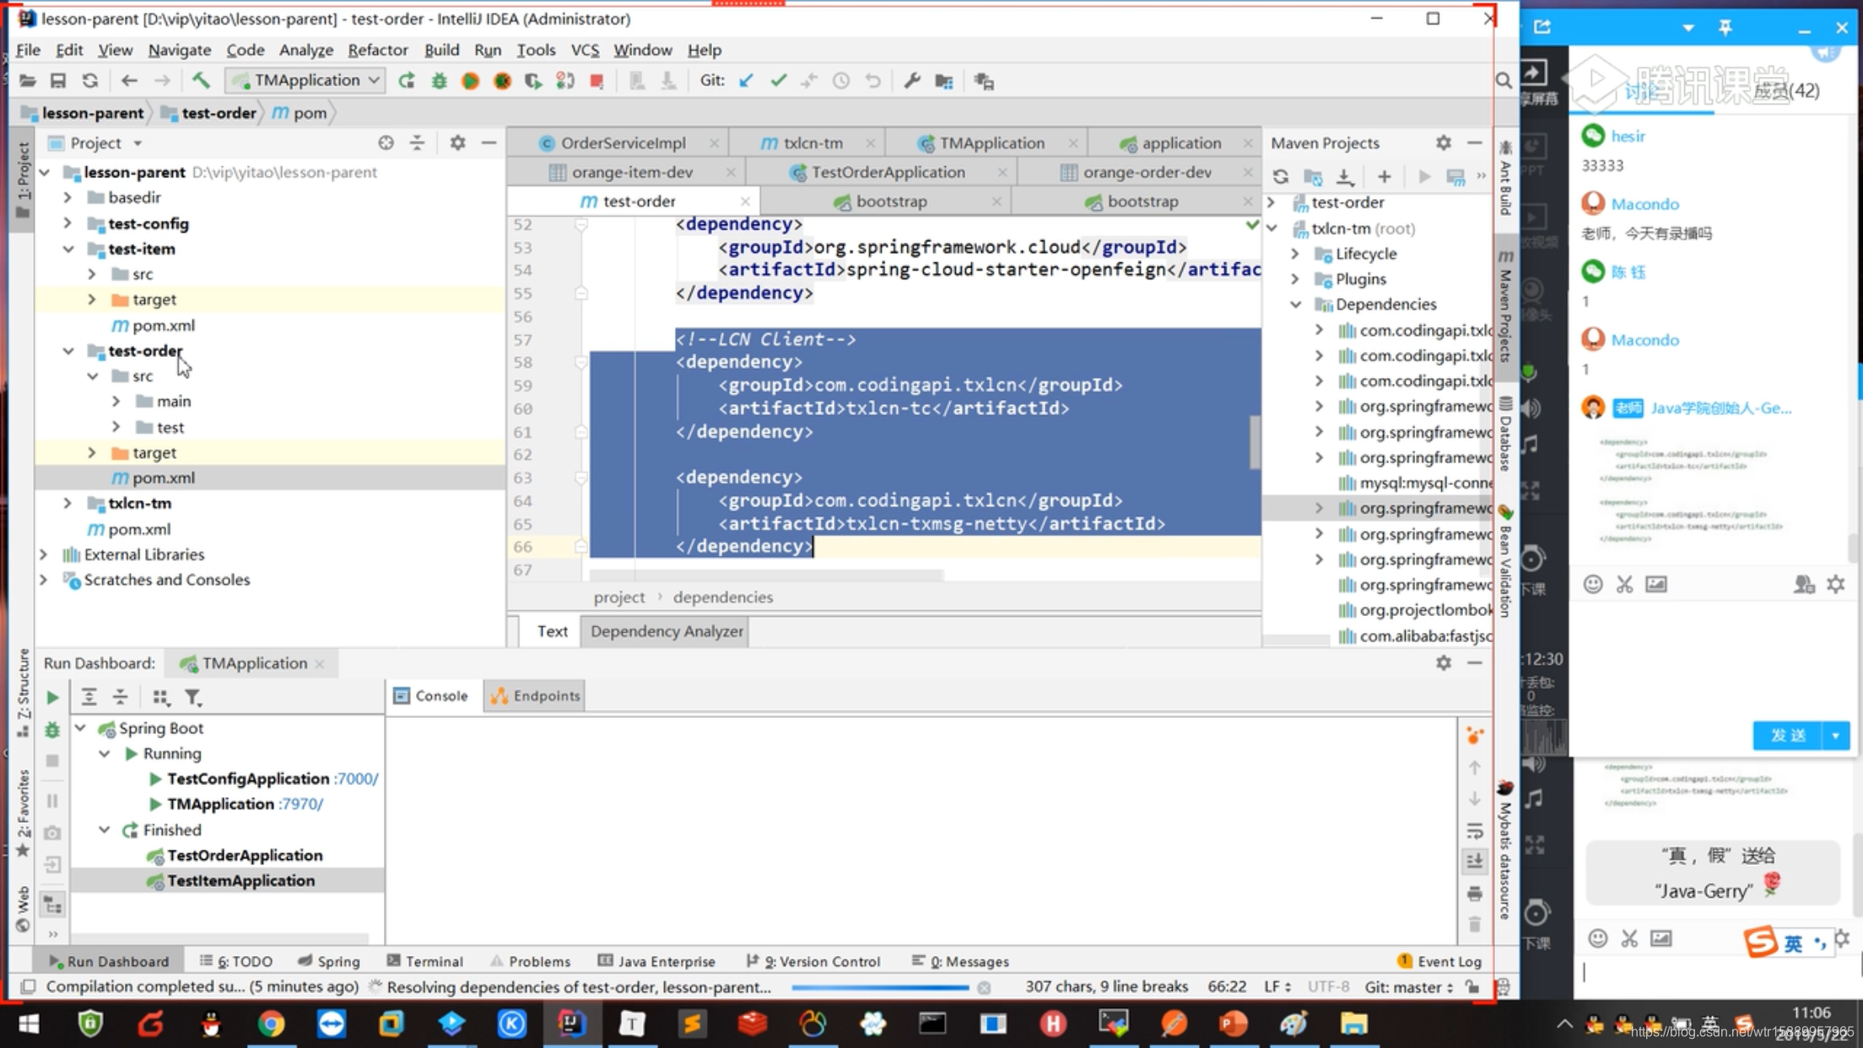Click the Debug bug icon in toolbar
The image size is (1863, 1048).
coord(439,81)
